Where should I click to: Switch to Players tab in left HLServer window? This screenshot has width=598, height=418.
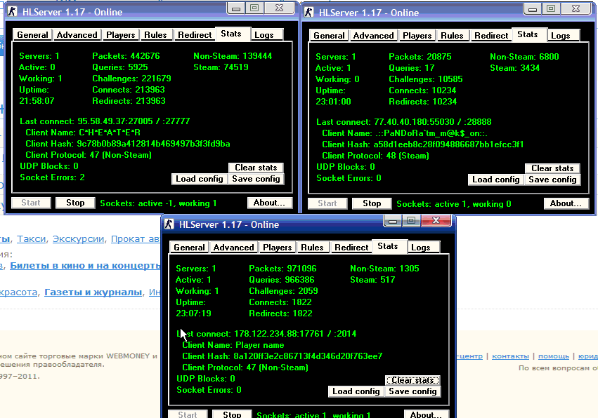pyautogui.click(x=121, y=35)
